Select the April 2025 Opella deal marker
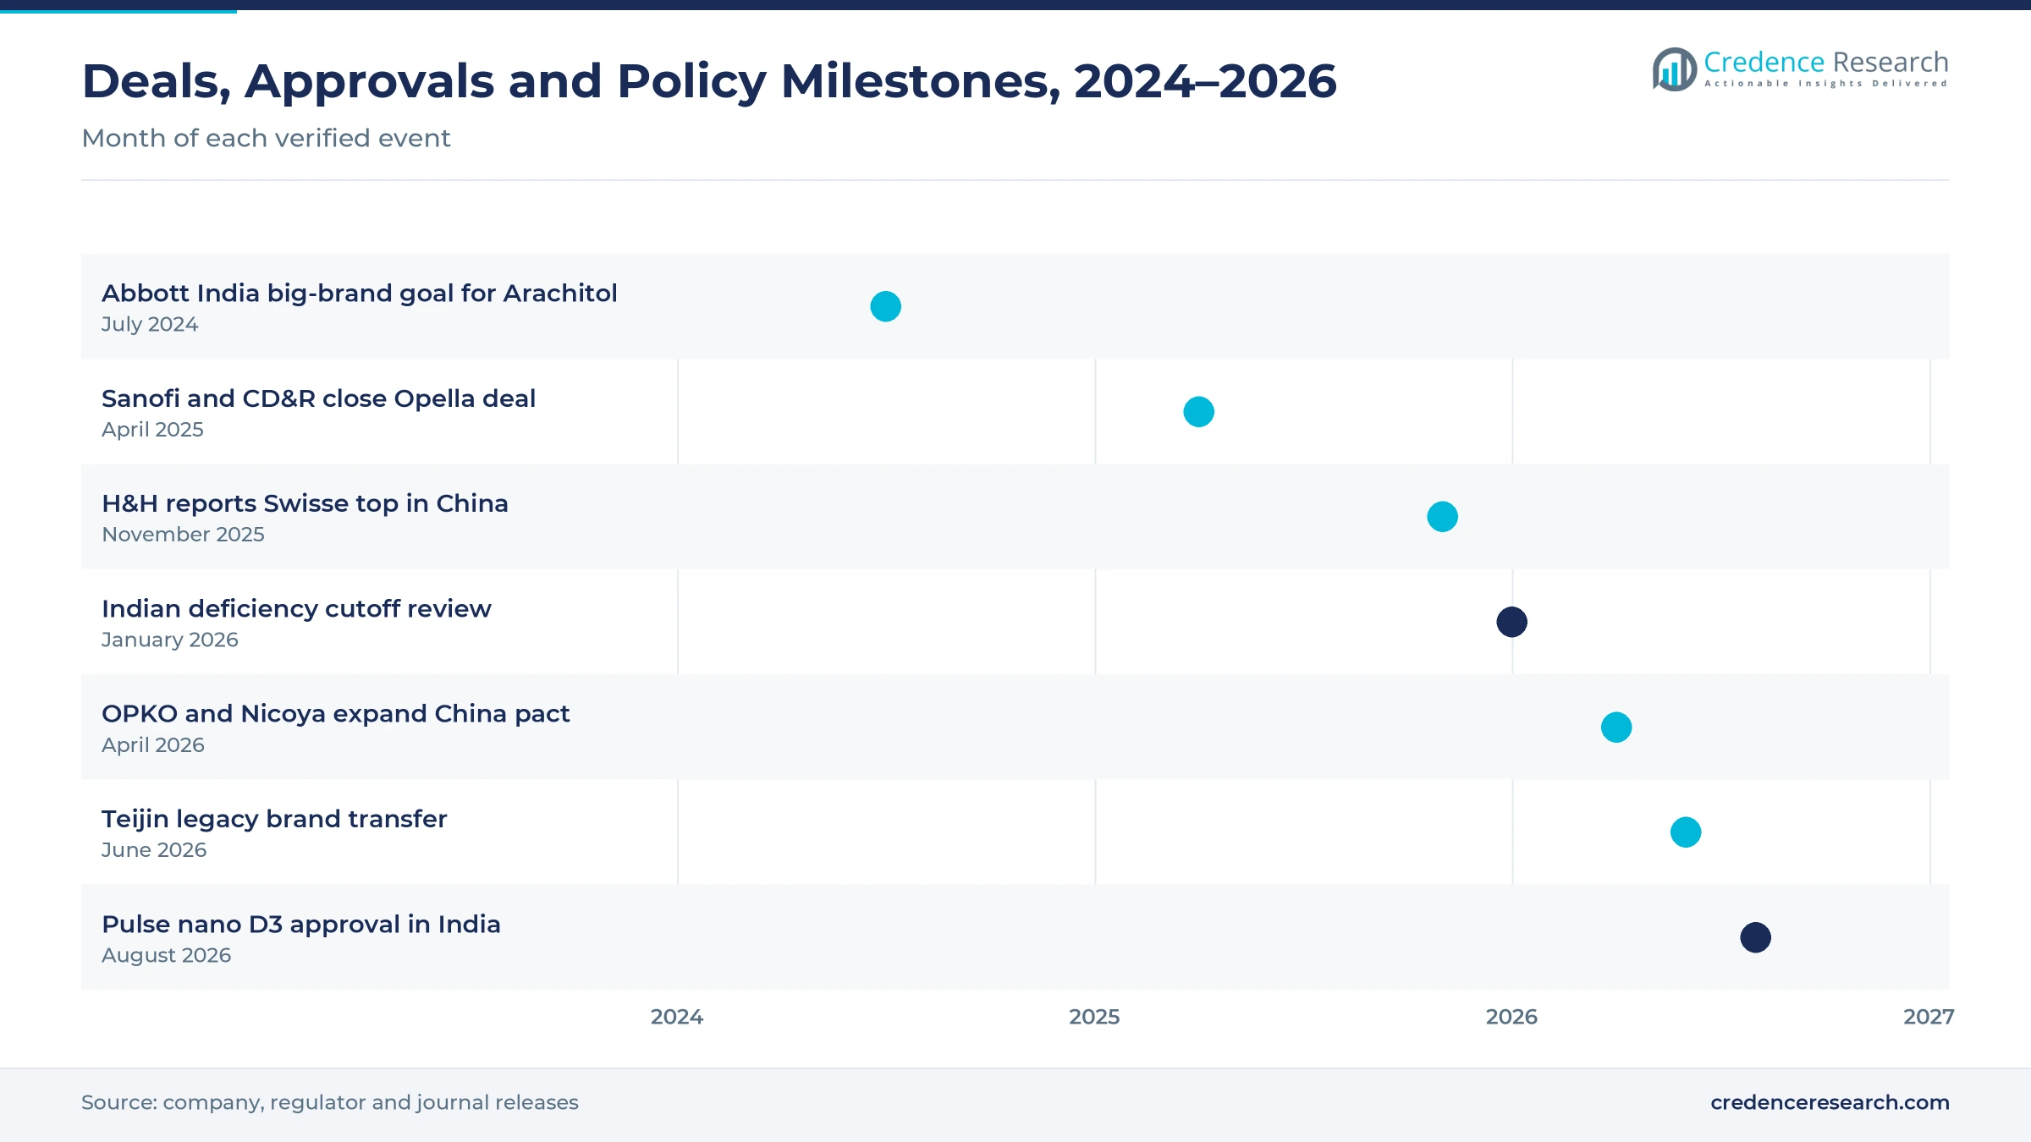 (x=1199, y=412)
